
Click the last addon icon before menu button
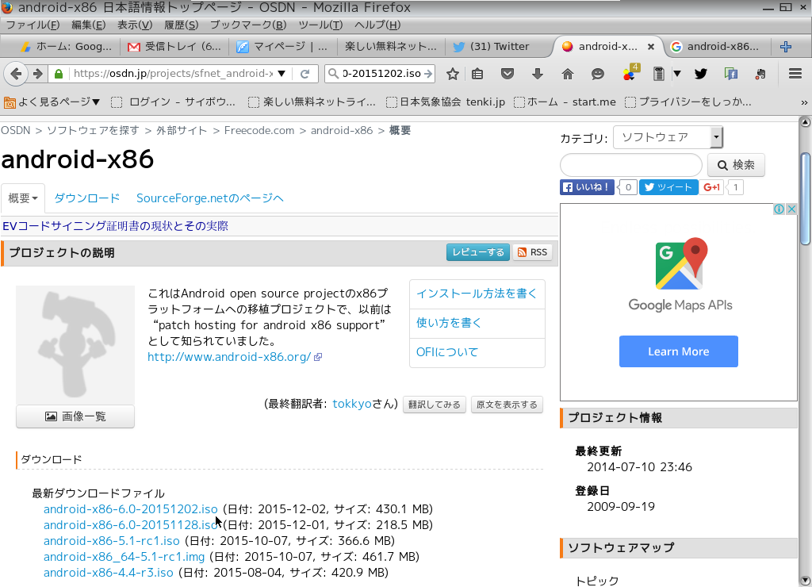click(x=760, y=74)
